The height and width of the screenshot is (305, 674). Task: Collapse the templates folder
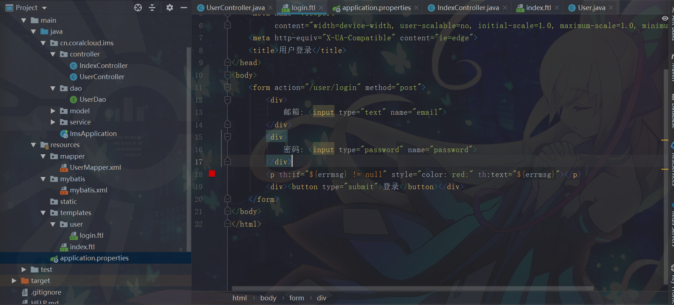pos(43,213)
